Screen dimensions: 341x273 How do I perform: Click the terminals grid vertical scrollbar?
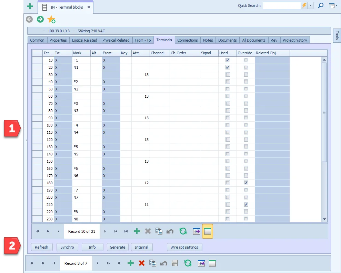tap(324, 112)
